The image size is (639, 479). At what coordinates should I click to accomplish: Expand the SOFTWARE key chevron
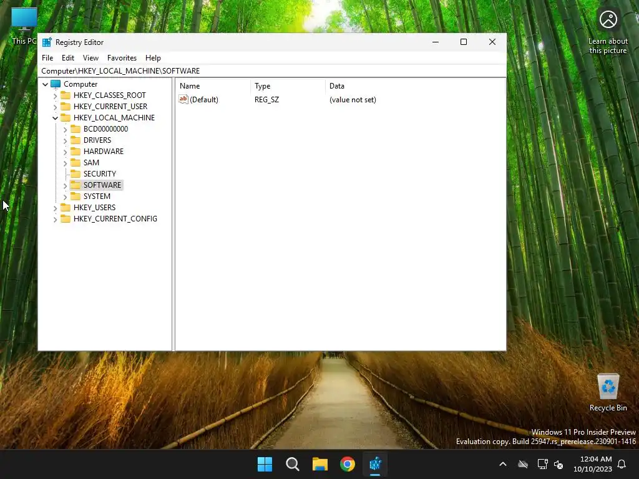click(x=65, y=185)
